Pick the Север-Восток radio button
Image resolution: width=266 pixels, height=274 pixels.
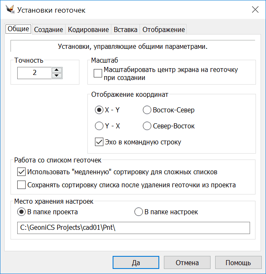click(147, 126)
